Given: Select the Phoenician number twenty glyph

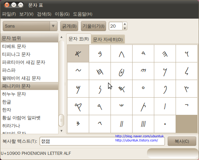Looking at the screenshot, I should 78,124.
